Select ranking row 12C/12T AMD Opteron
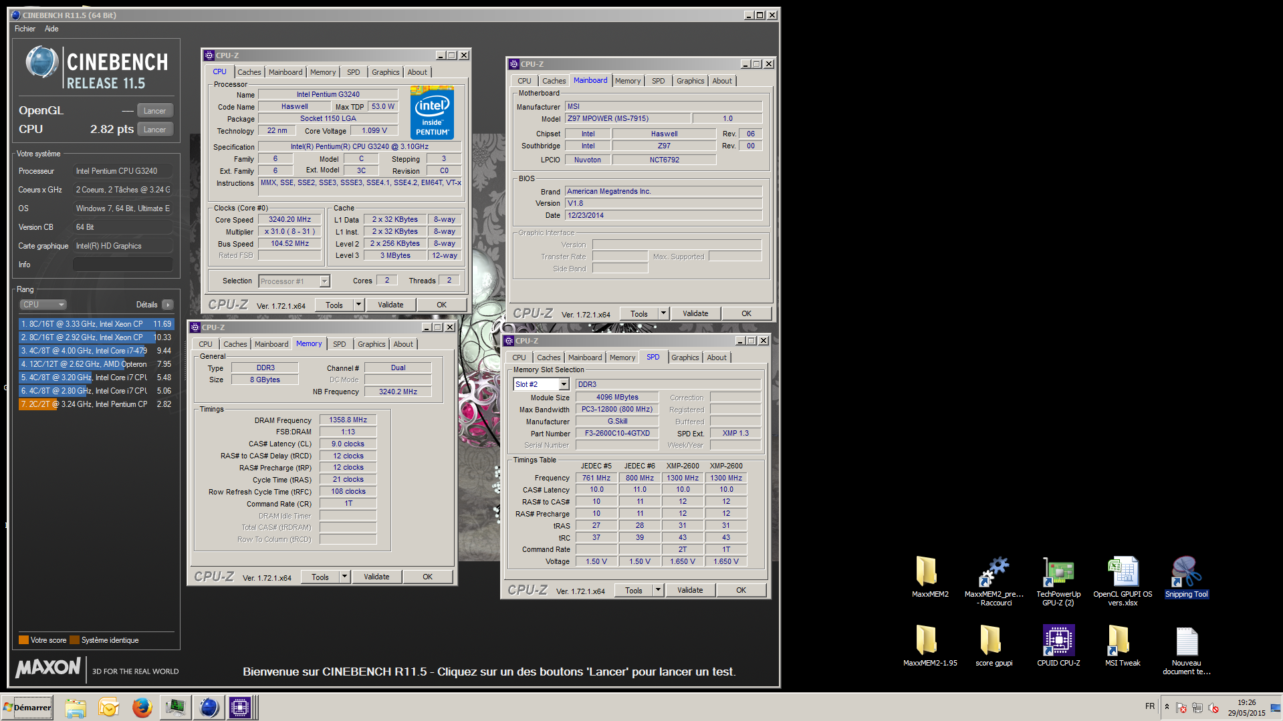The image size is (1283, 721). coord(96,364)
